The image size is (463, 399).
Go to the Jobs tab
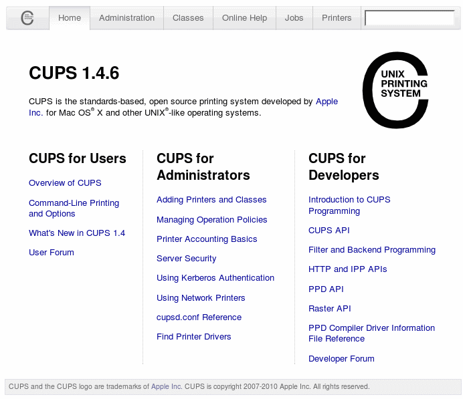coord(294,18)
